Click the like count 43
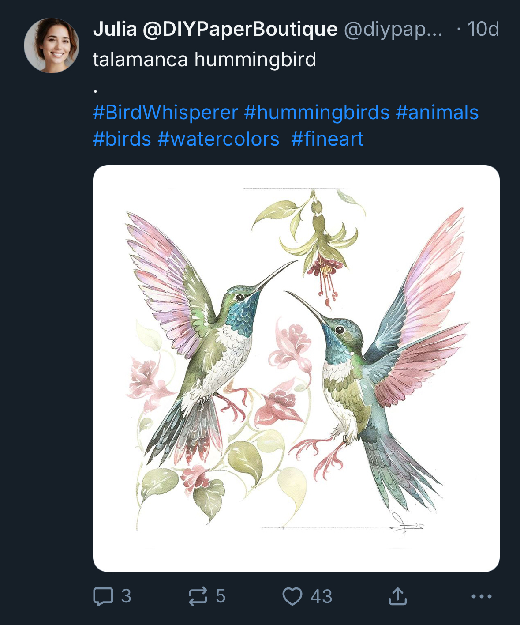Screen dimensions: 520x625 321,596
